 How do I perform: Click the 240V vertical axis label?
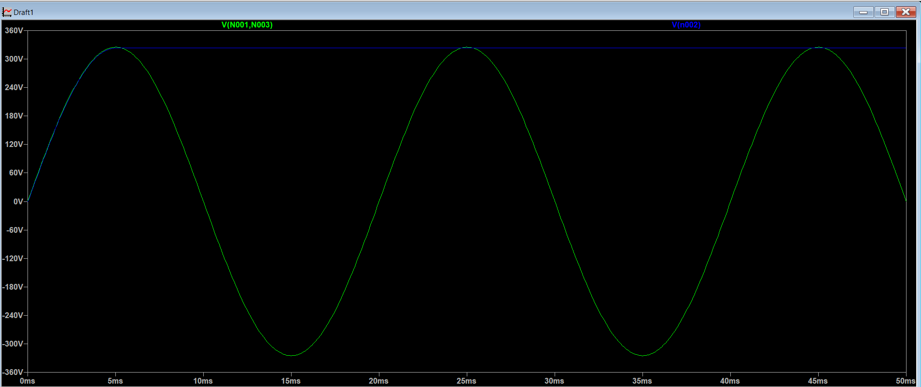[x=14, y=87]
